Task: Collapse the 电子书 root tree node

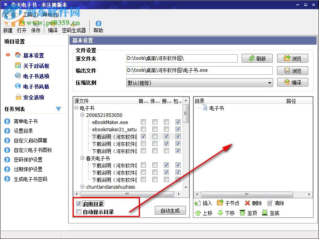Action: pos(77,108)
